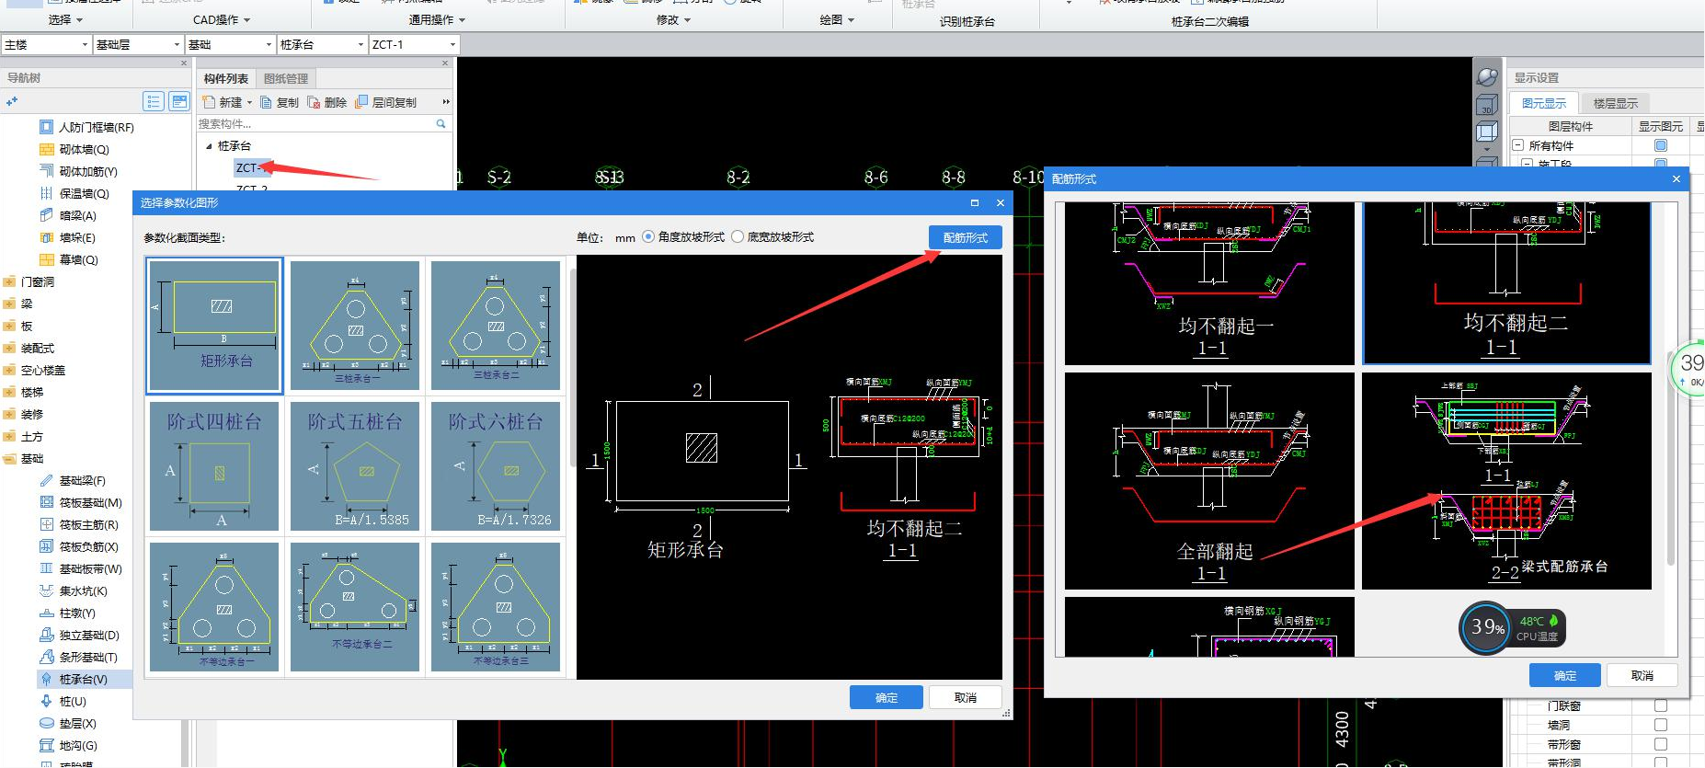
Task: Switch to 图纸管理 tab
Action: (x=286, y=78)
